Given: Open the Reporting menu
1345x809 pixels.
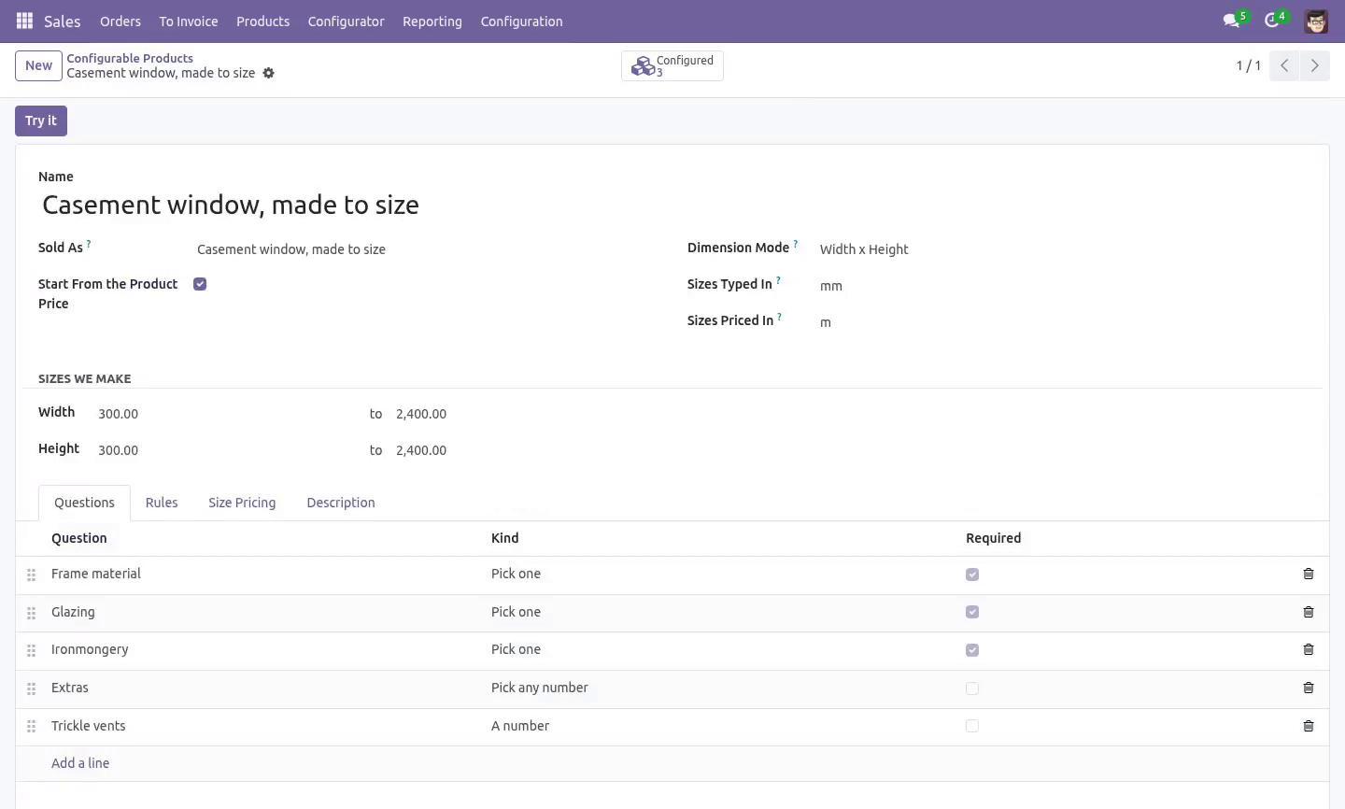Looking at the screenshot, I should click(x=432, y=21).
